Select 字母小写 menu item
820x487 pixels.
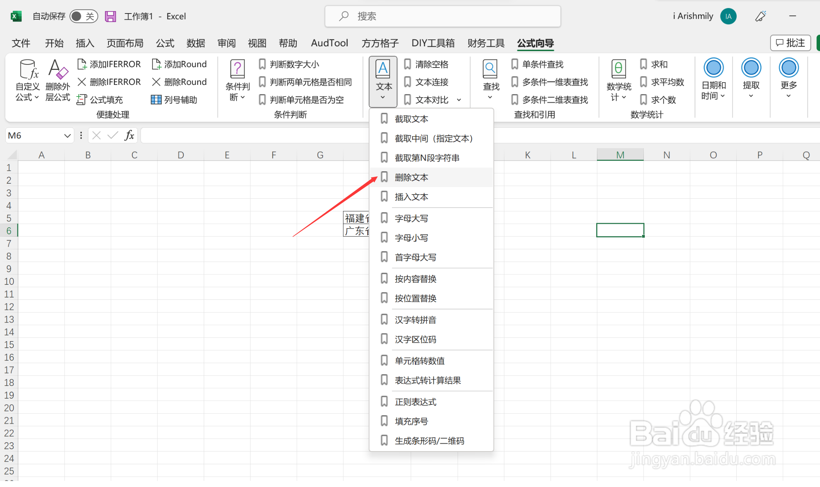[x=431, y=238]
